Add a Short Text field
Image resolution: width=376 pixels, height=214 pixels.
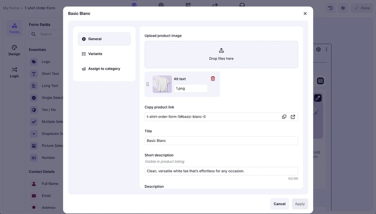(x=46, y=74)
